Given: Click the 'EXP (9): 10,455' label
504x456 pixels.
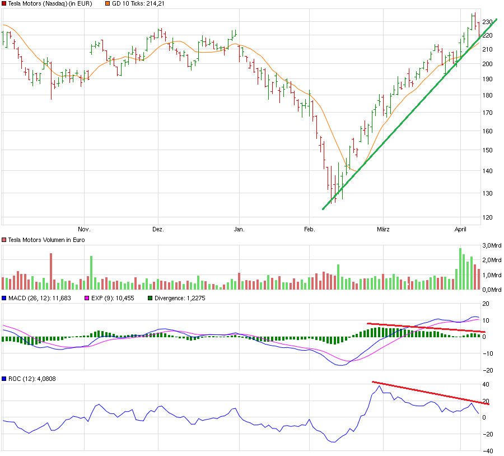Looking at the screenshot, I should click(x=113, y=299).
